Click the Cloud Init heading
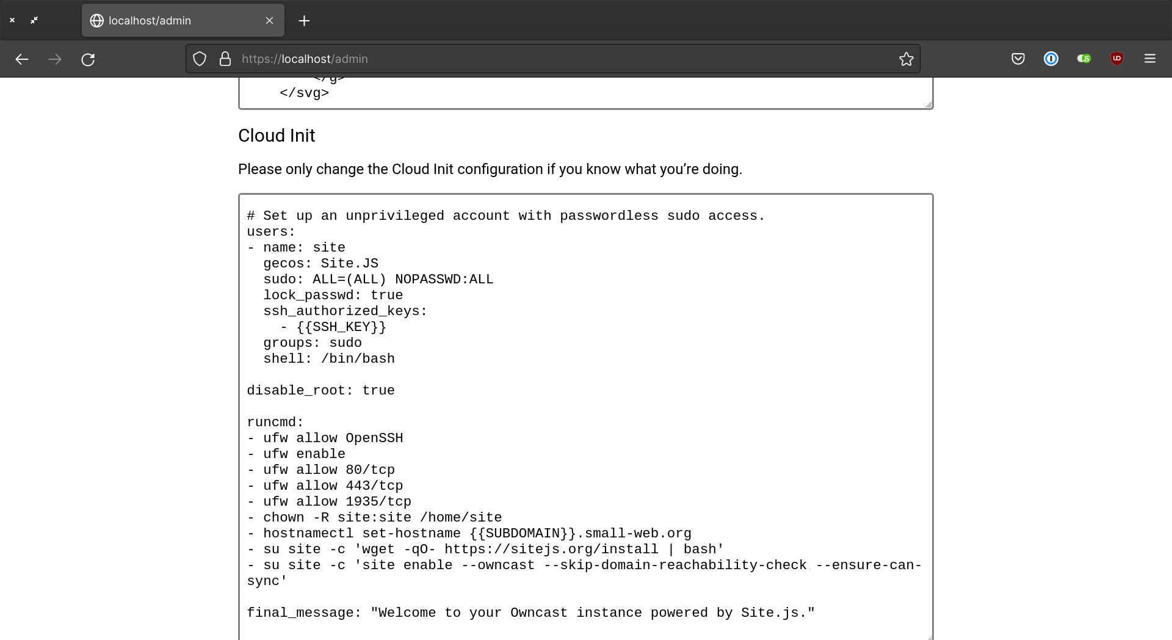The height and width of the screenshot is (640, 1172). tap(277, 136)
